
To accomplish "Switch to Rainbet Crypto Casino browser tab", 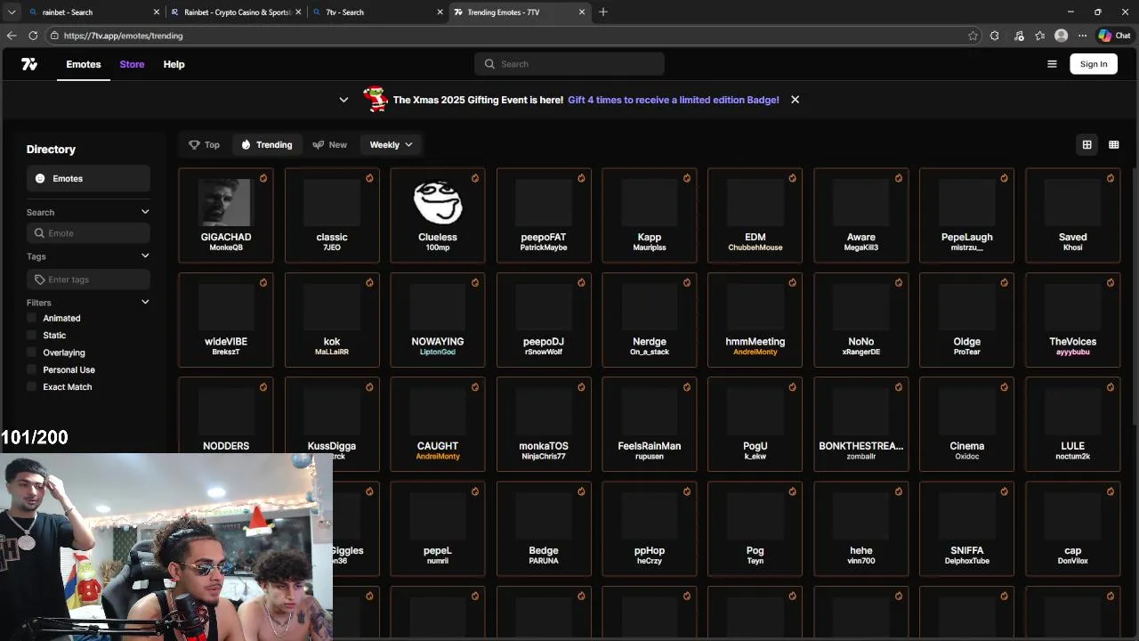I will point(236,12).
